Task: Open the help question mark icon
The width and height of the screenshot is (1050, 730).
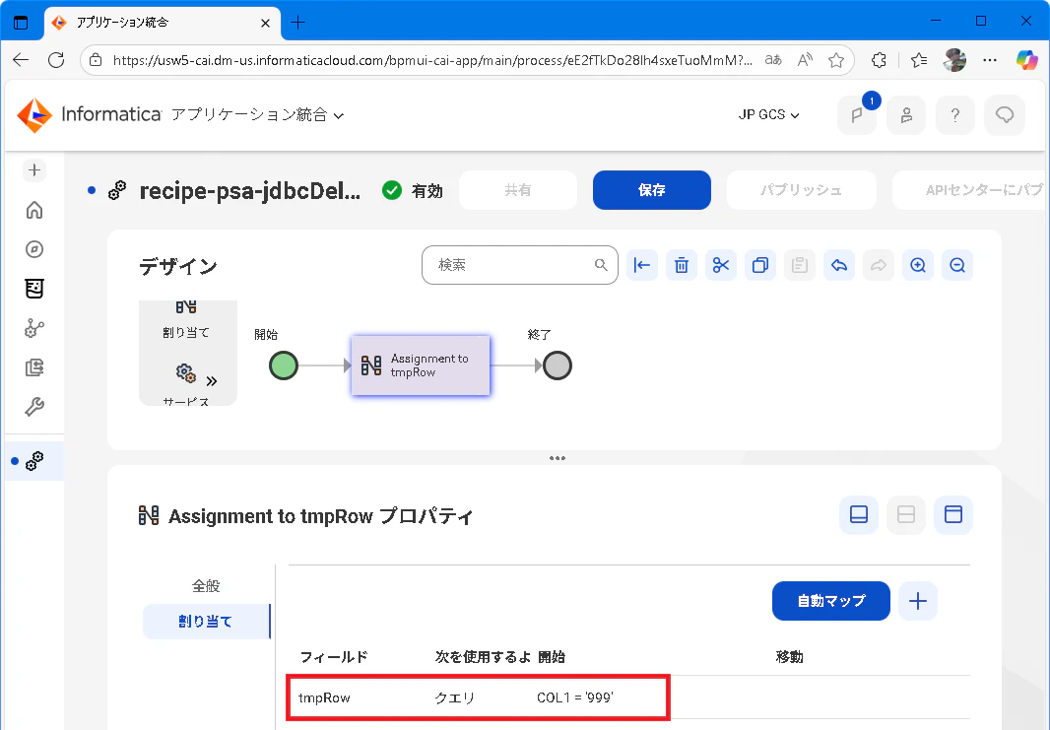Action: point(955,115)
